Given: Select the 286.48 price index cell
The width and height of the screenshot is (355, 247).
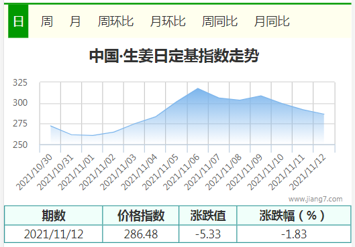Looking at the screenshot, I should 141,234.
